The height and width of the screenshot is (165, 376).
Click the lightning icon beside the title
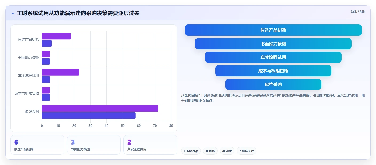coord(13,13)
